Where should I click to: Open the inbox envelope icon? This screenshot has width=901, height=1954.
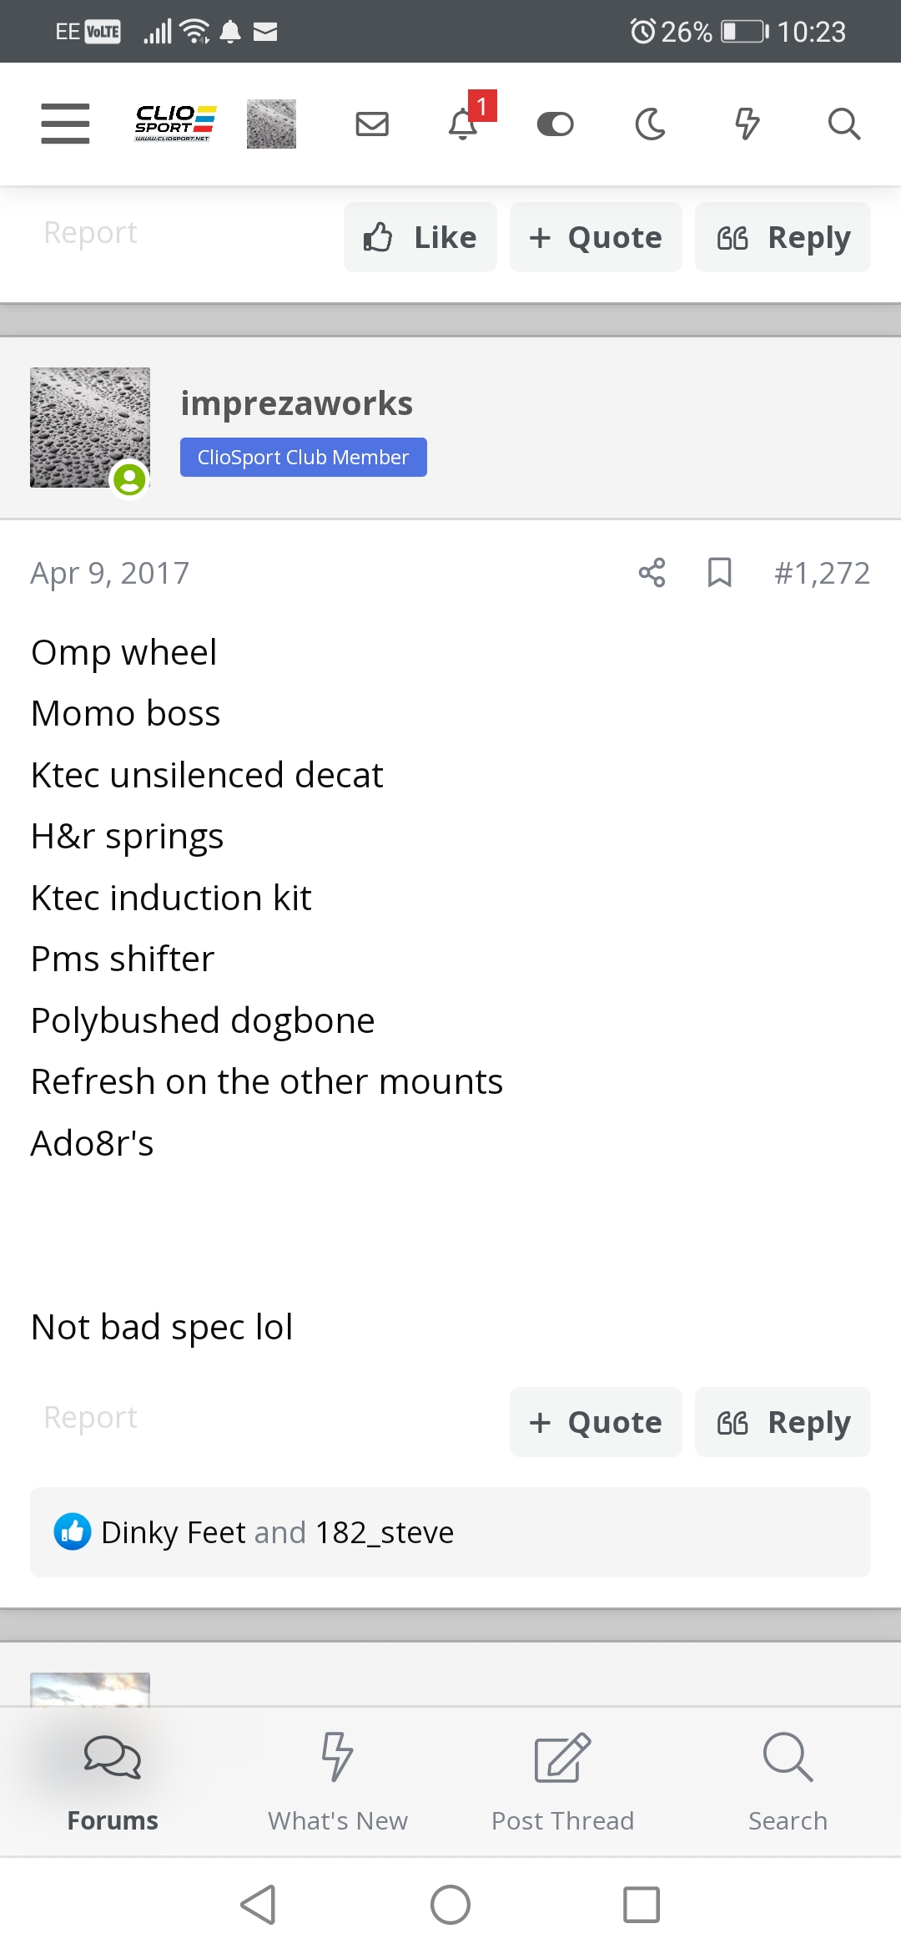click(x=372, y=124)
